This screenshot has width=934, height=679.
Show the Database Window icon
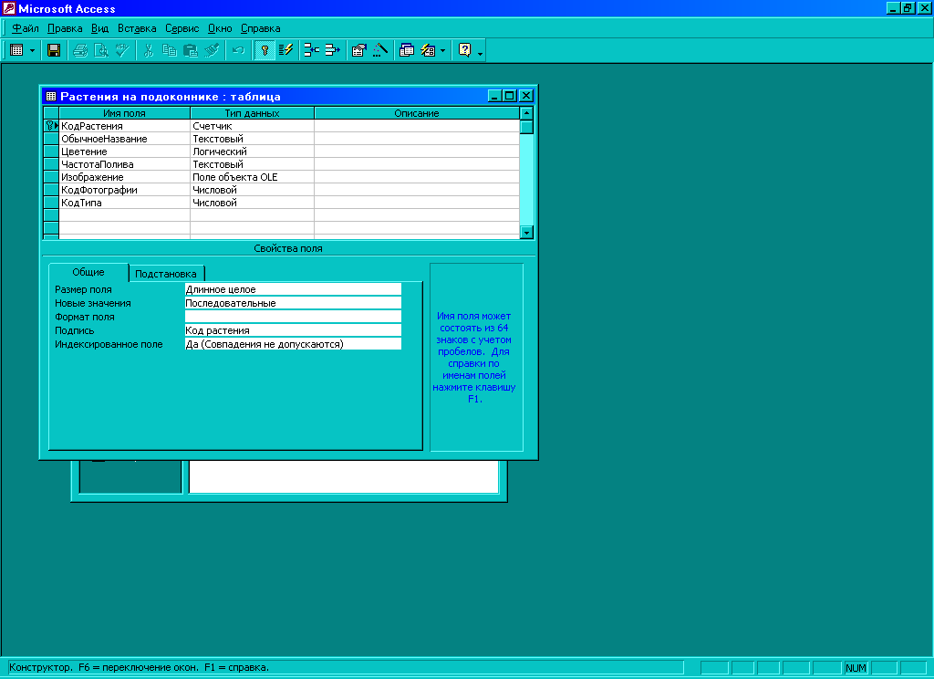click(x=406, y=50)
